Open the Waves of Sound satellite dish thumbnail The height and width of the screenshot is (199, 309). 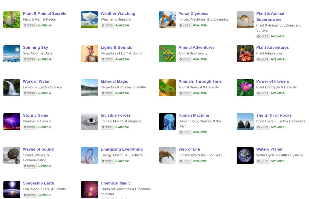[12, 156]
